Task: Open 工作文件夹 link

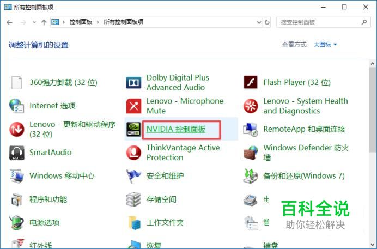Action: pos(165,222)
